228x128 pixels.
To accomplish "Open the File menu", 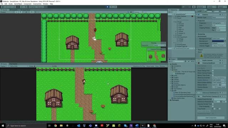I will click(x=2, y=4).
